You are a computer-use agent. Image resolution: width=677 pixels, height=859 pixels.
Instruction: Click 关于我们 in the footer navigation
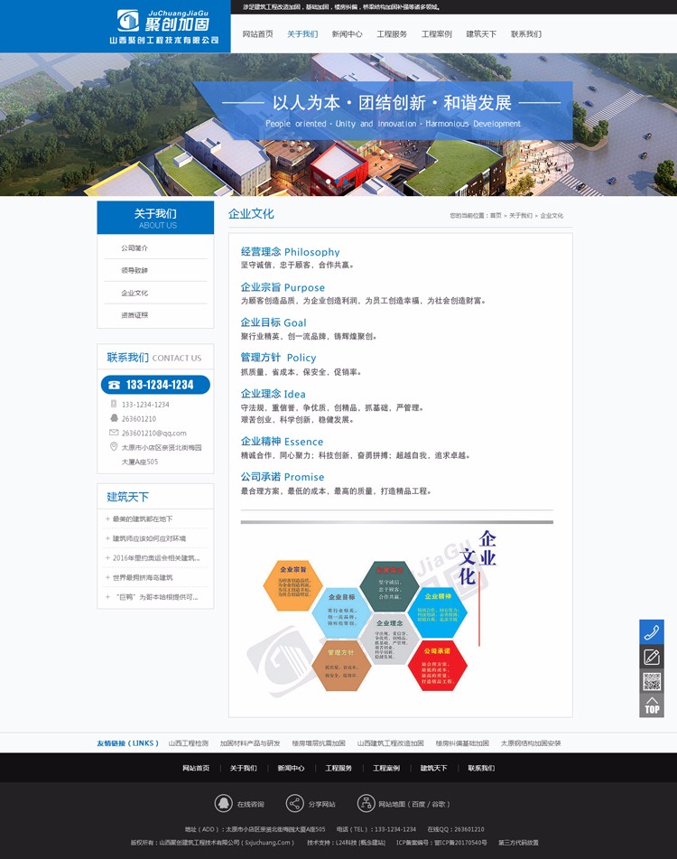tap(244, 768)
